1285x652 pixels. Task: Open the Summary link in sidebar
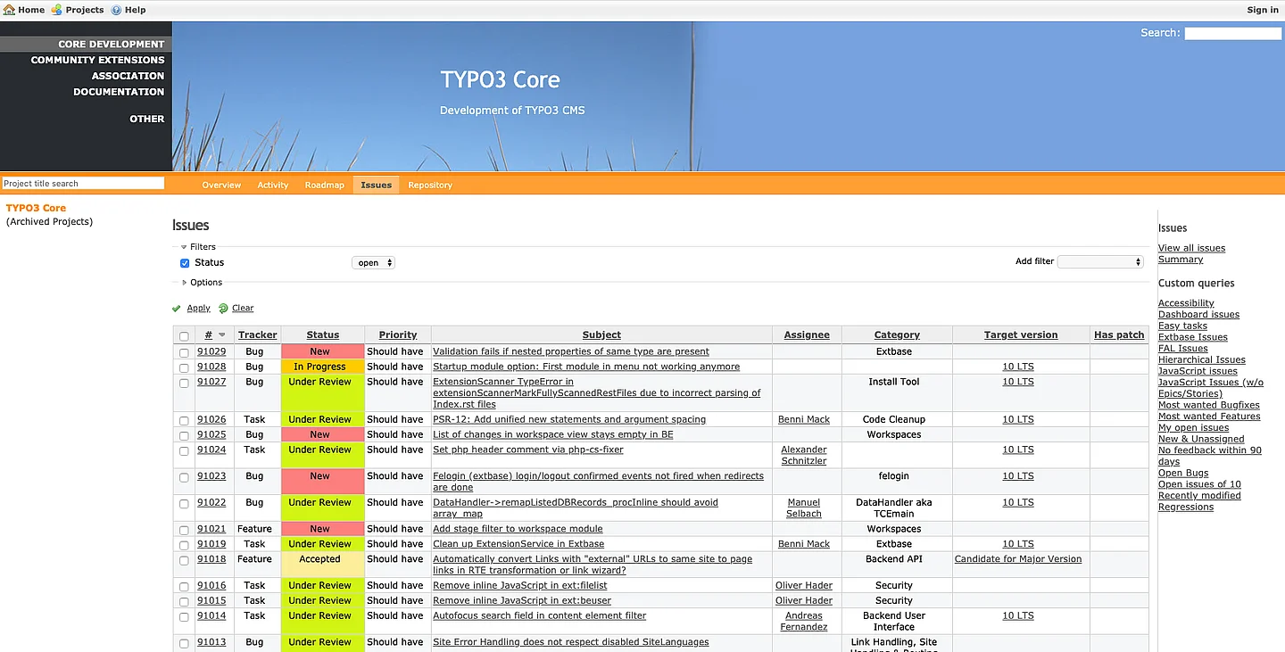1180,260
